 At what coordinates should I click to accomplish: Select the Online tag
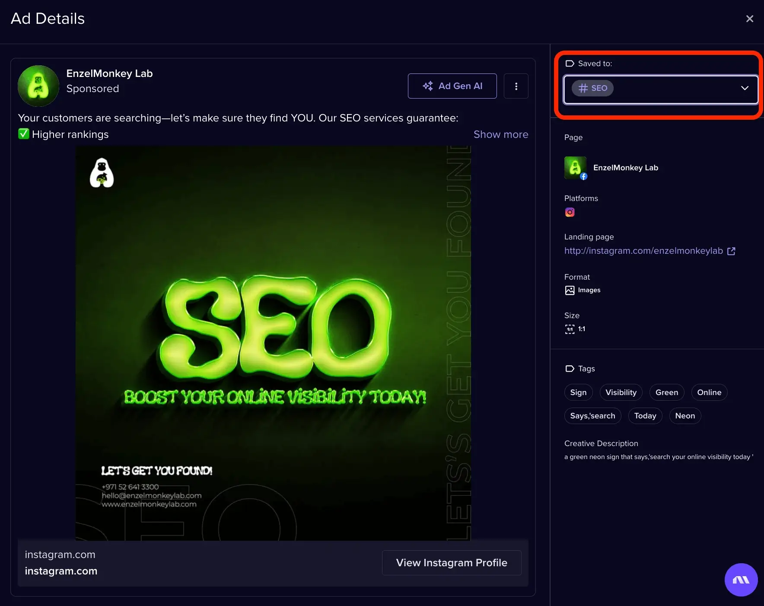point(709,392)
